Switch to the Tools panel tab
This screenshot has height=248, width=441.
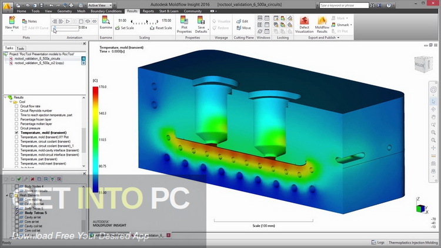tap(20, 48)
